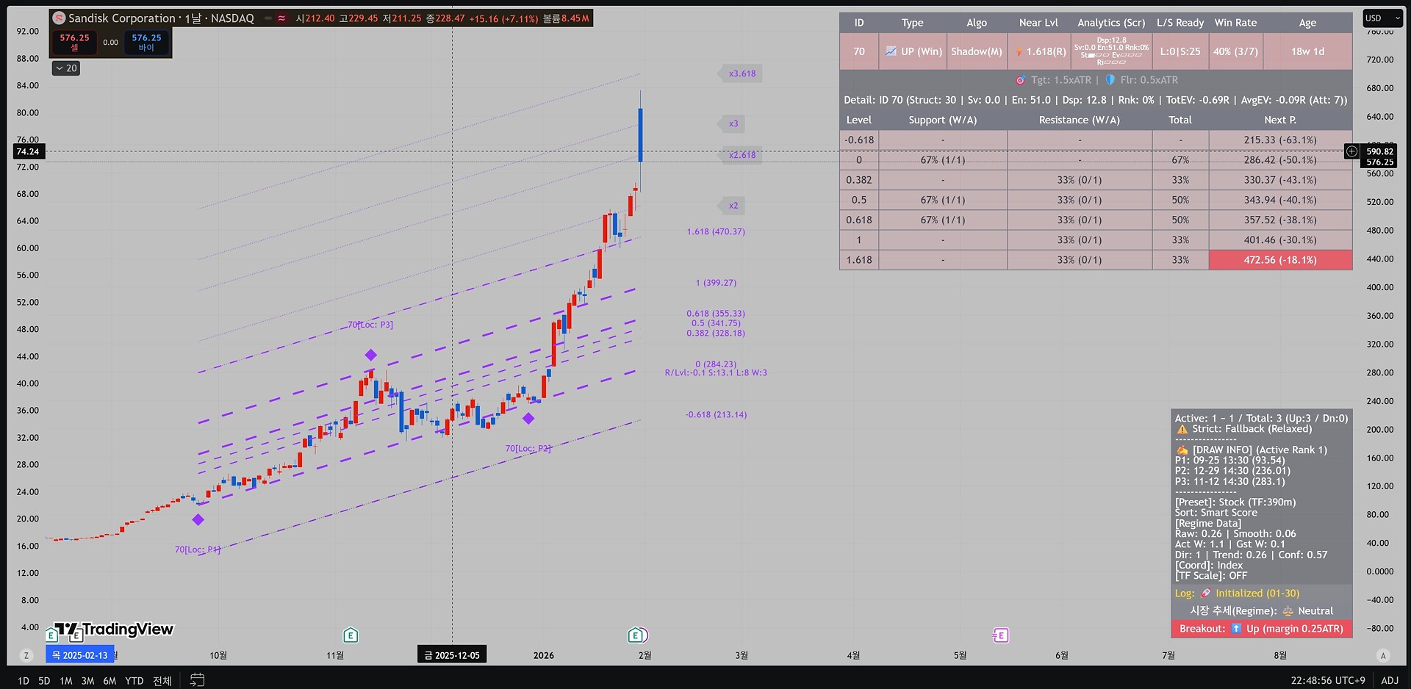Image resolution: width=1411 pixels, height=689 pixels.
Task: Select the 3M time range
Action: (x=87, y=681)
